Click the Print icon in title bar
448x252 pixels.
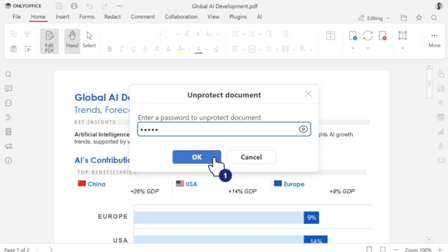tap(74, 6)
